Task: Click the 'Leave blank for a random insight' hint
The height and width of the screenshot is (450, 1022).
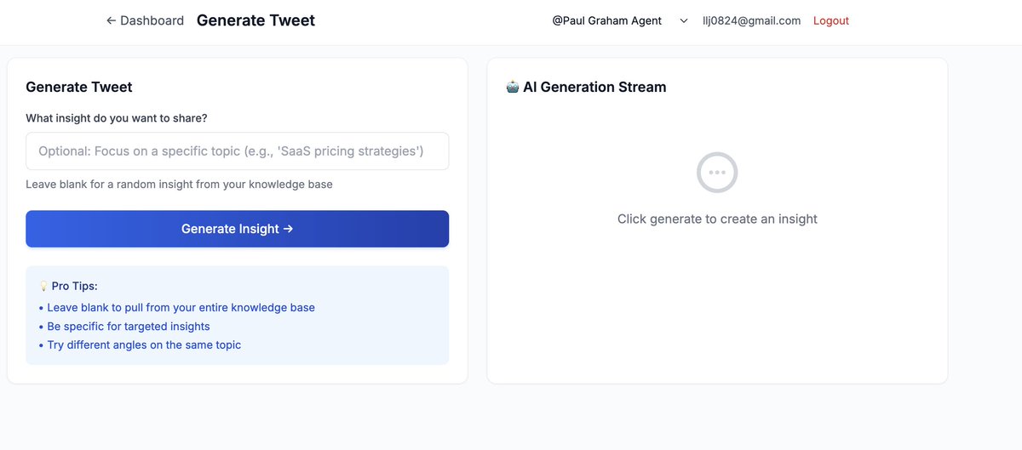Action: point(179,184)
